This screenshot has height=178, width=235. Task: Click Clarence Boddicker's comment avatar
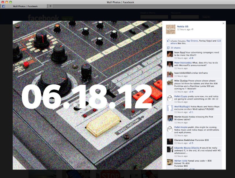pos(170,142)
